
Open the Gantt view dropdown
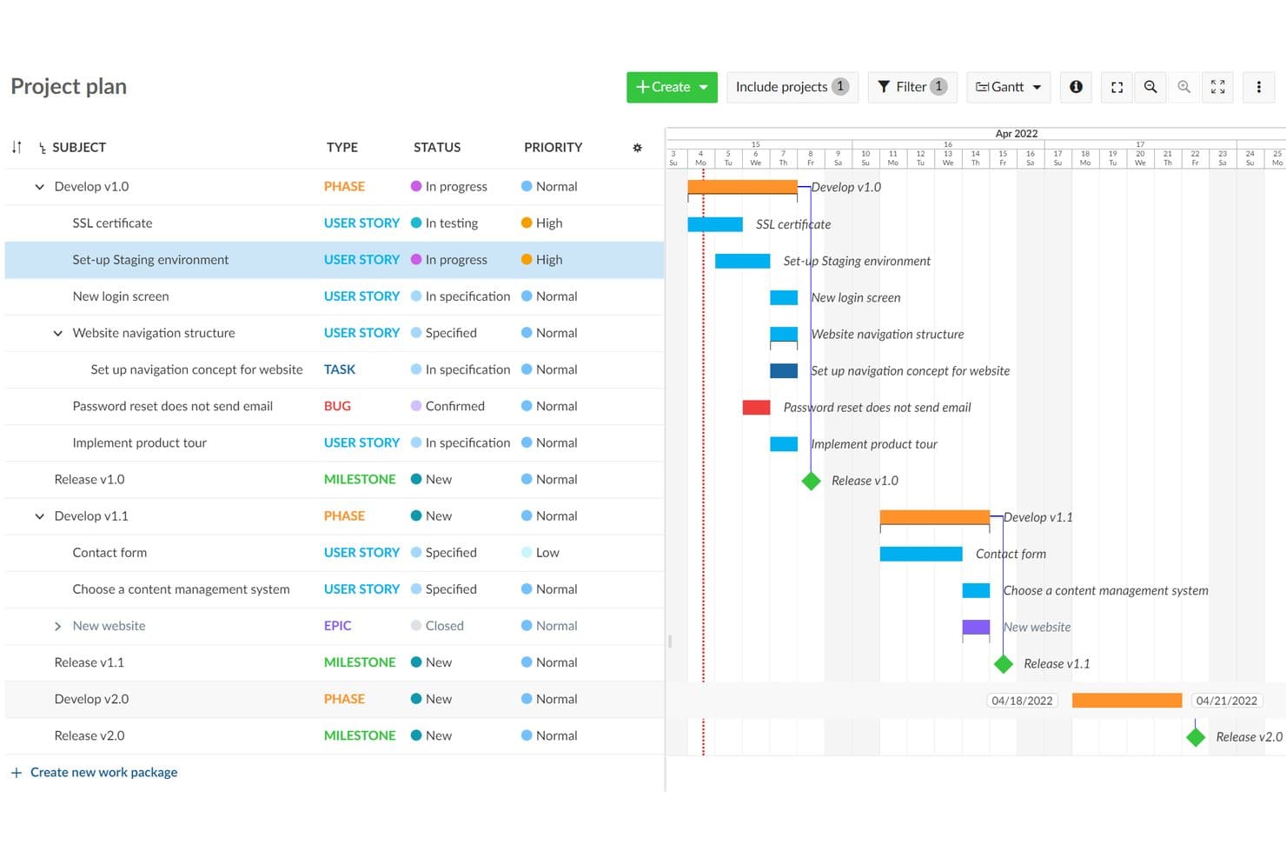1008,87
